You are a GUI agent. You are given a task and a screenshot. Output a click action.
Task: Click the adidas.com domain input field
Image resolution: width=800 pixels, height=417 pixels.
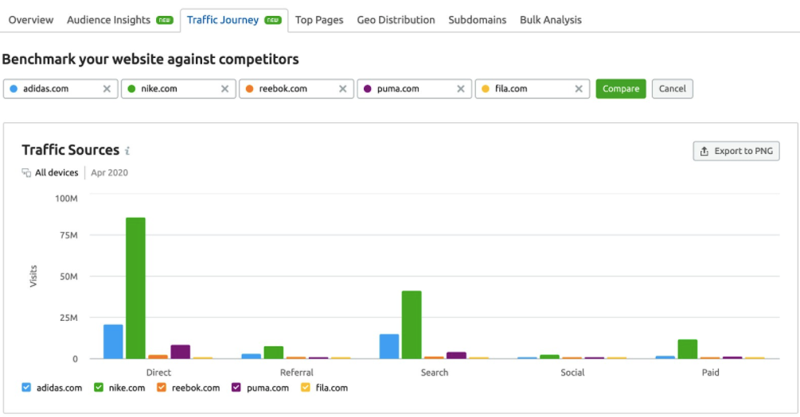coord(60,89)
